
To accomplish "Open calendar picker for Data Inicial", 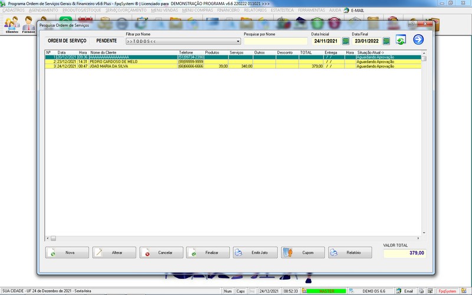I will tap(346, 41).
